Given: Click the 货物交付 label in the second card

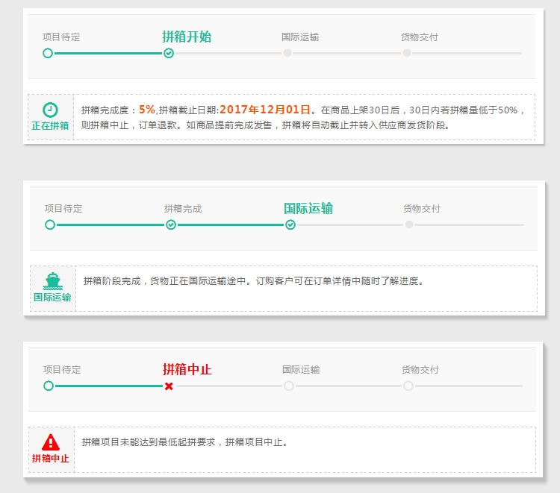Looking at the screenshot, I should 422,209.
